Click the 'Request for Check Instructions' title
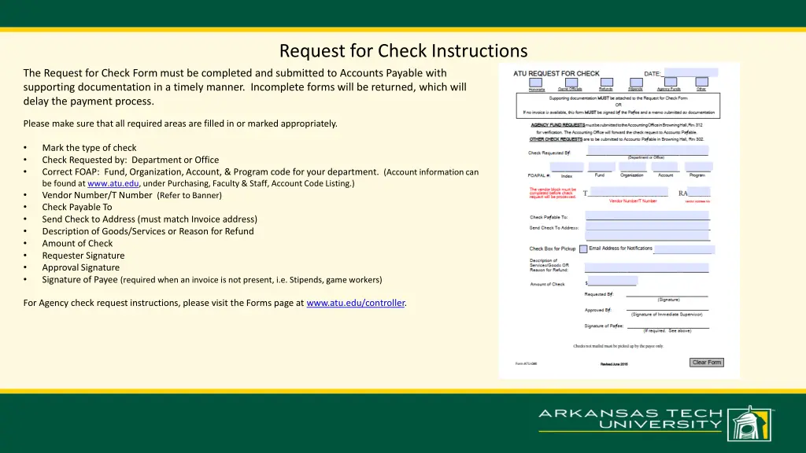Image resolution: width=806 pixels, height=453 pixels. 404,51
